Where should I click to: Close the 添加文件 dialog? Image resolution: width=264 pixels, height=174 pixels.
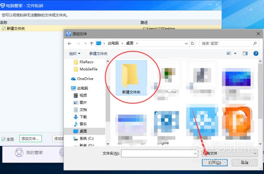click(258, 34)
